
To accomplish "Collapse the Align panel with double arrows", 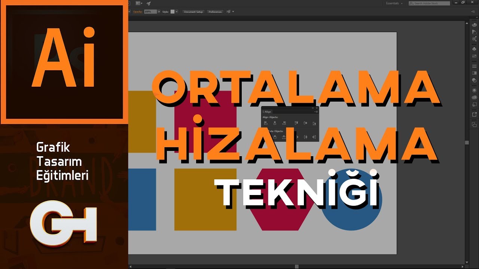I will pos(312,108).
